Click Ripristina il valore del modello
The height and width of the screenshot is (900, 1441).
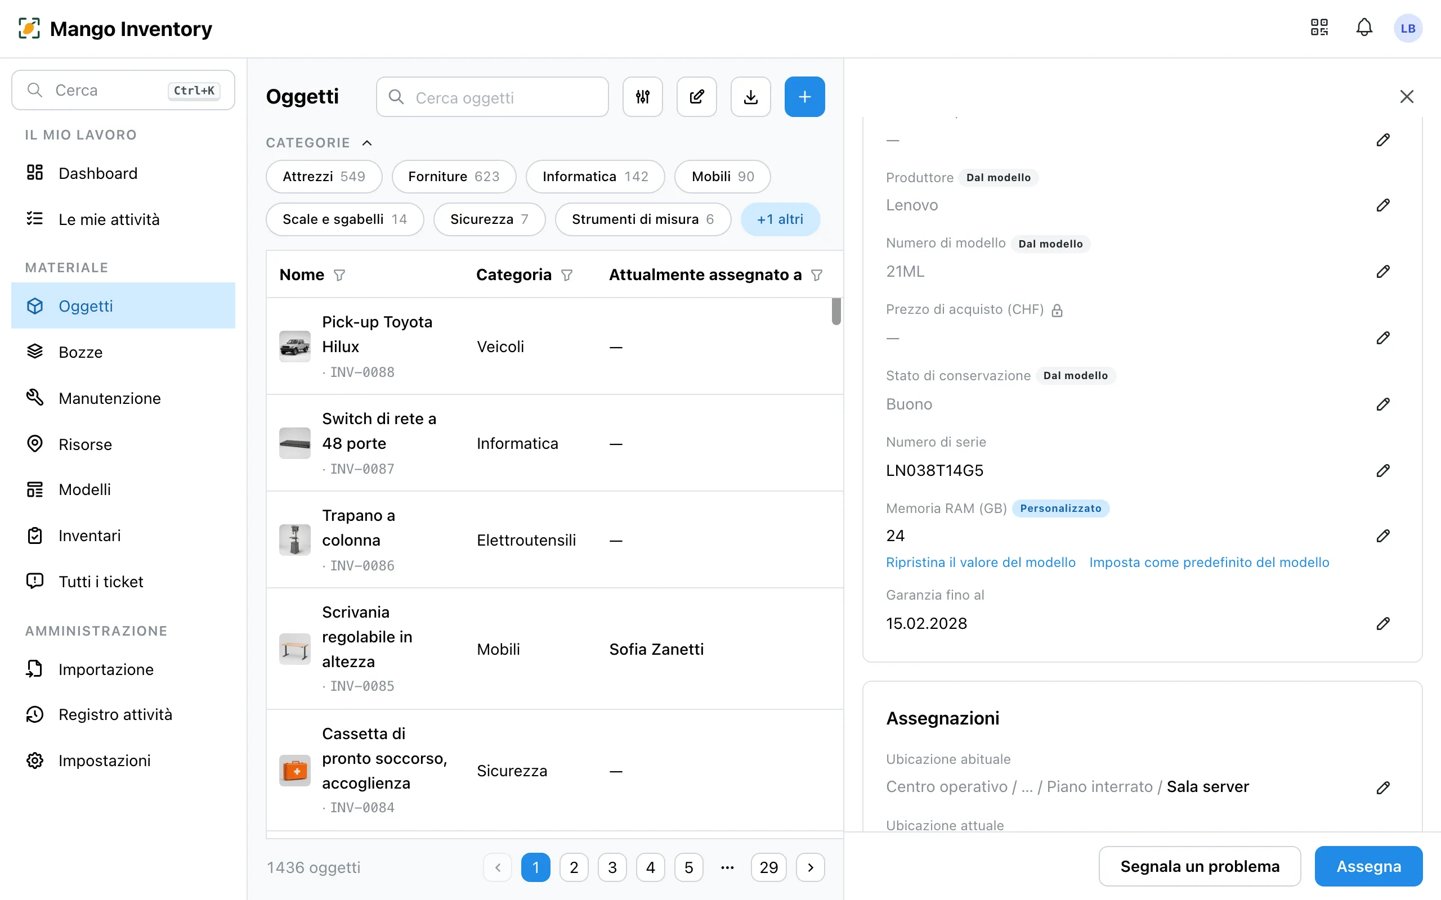point(981,562)
